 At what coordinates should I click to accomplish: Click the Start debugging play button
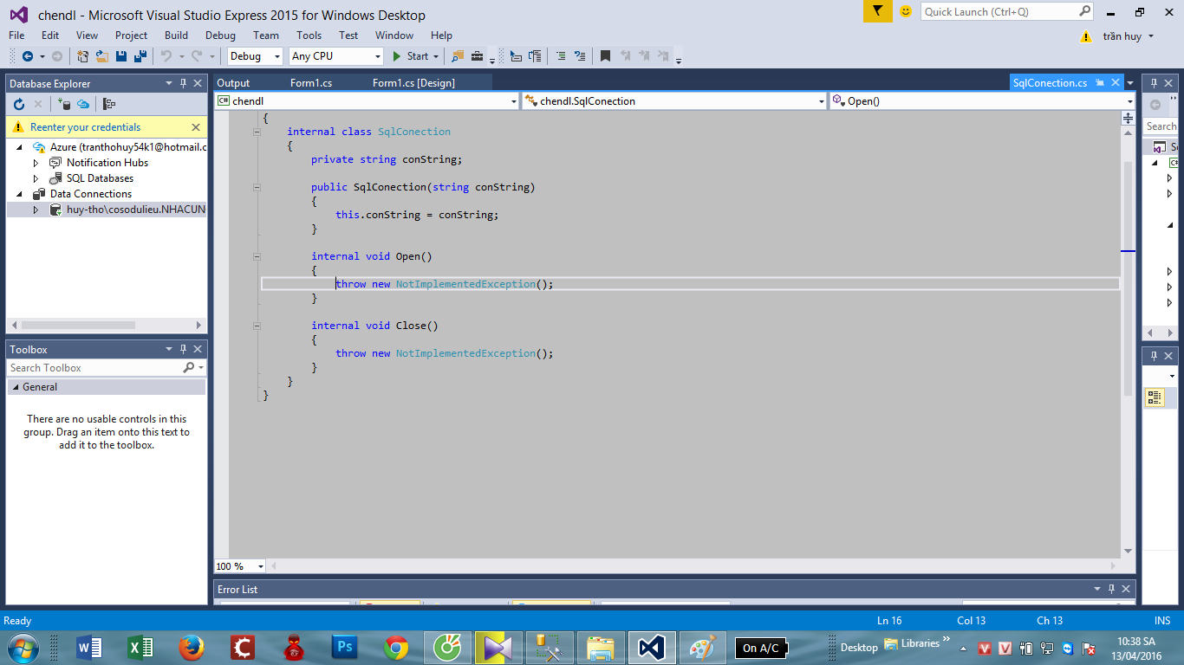coord(396,56)
